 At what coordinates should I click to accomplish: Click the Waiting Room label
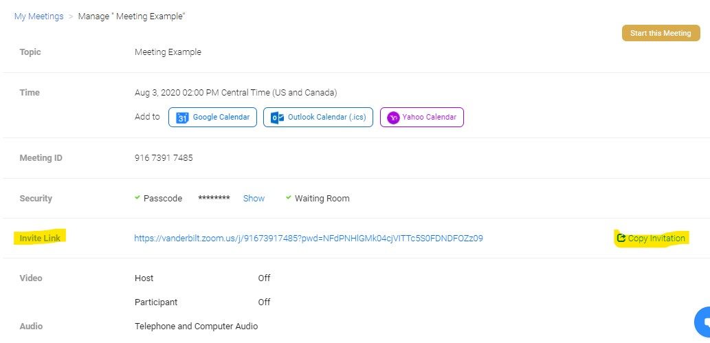click(x=322, y=199)
